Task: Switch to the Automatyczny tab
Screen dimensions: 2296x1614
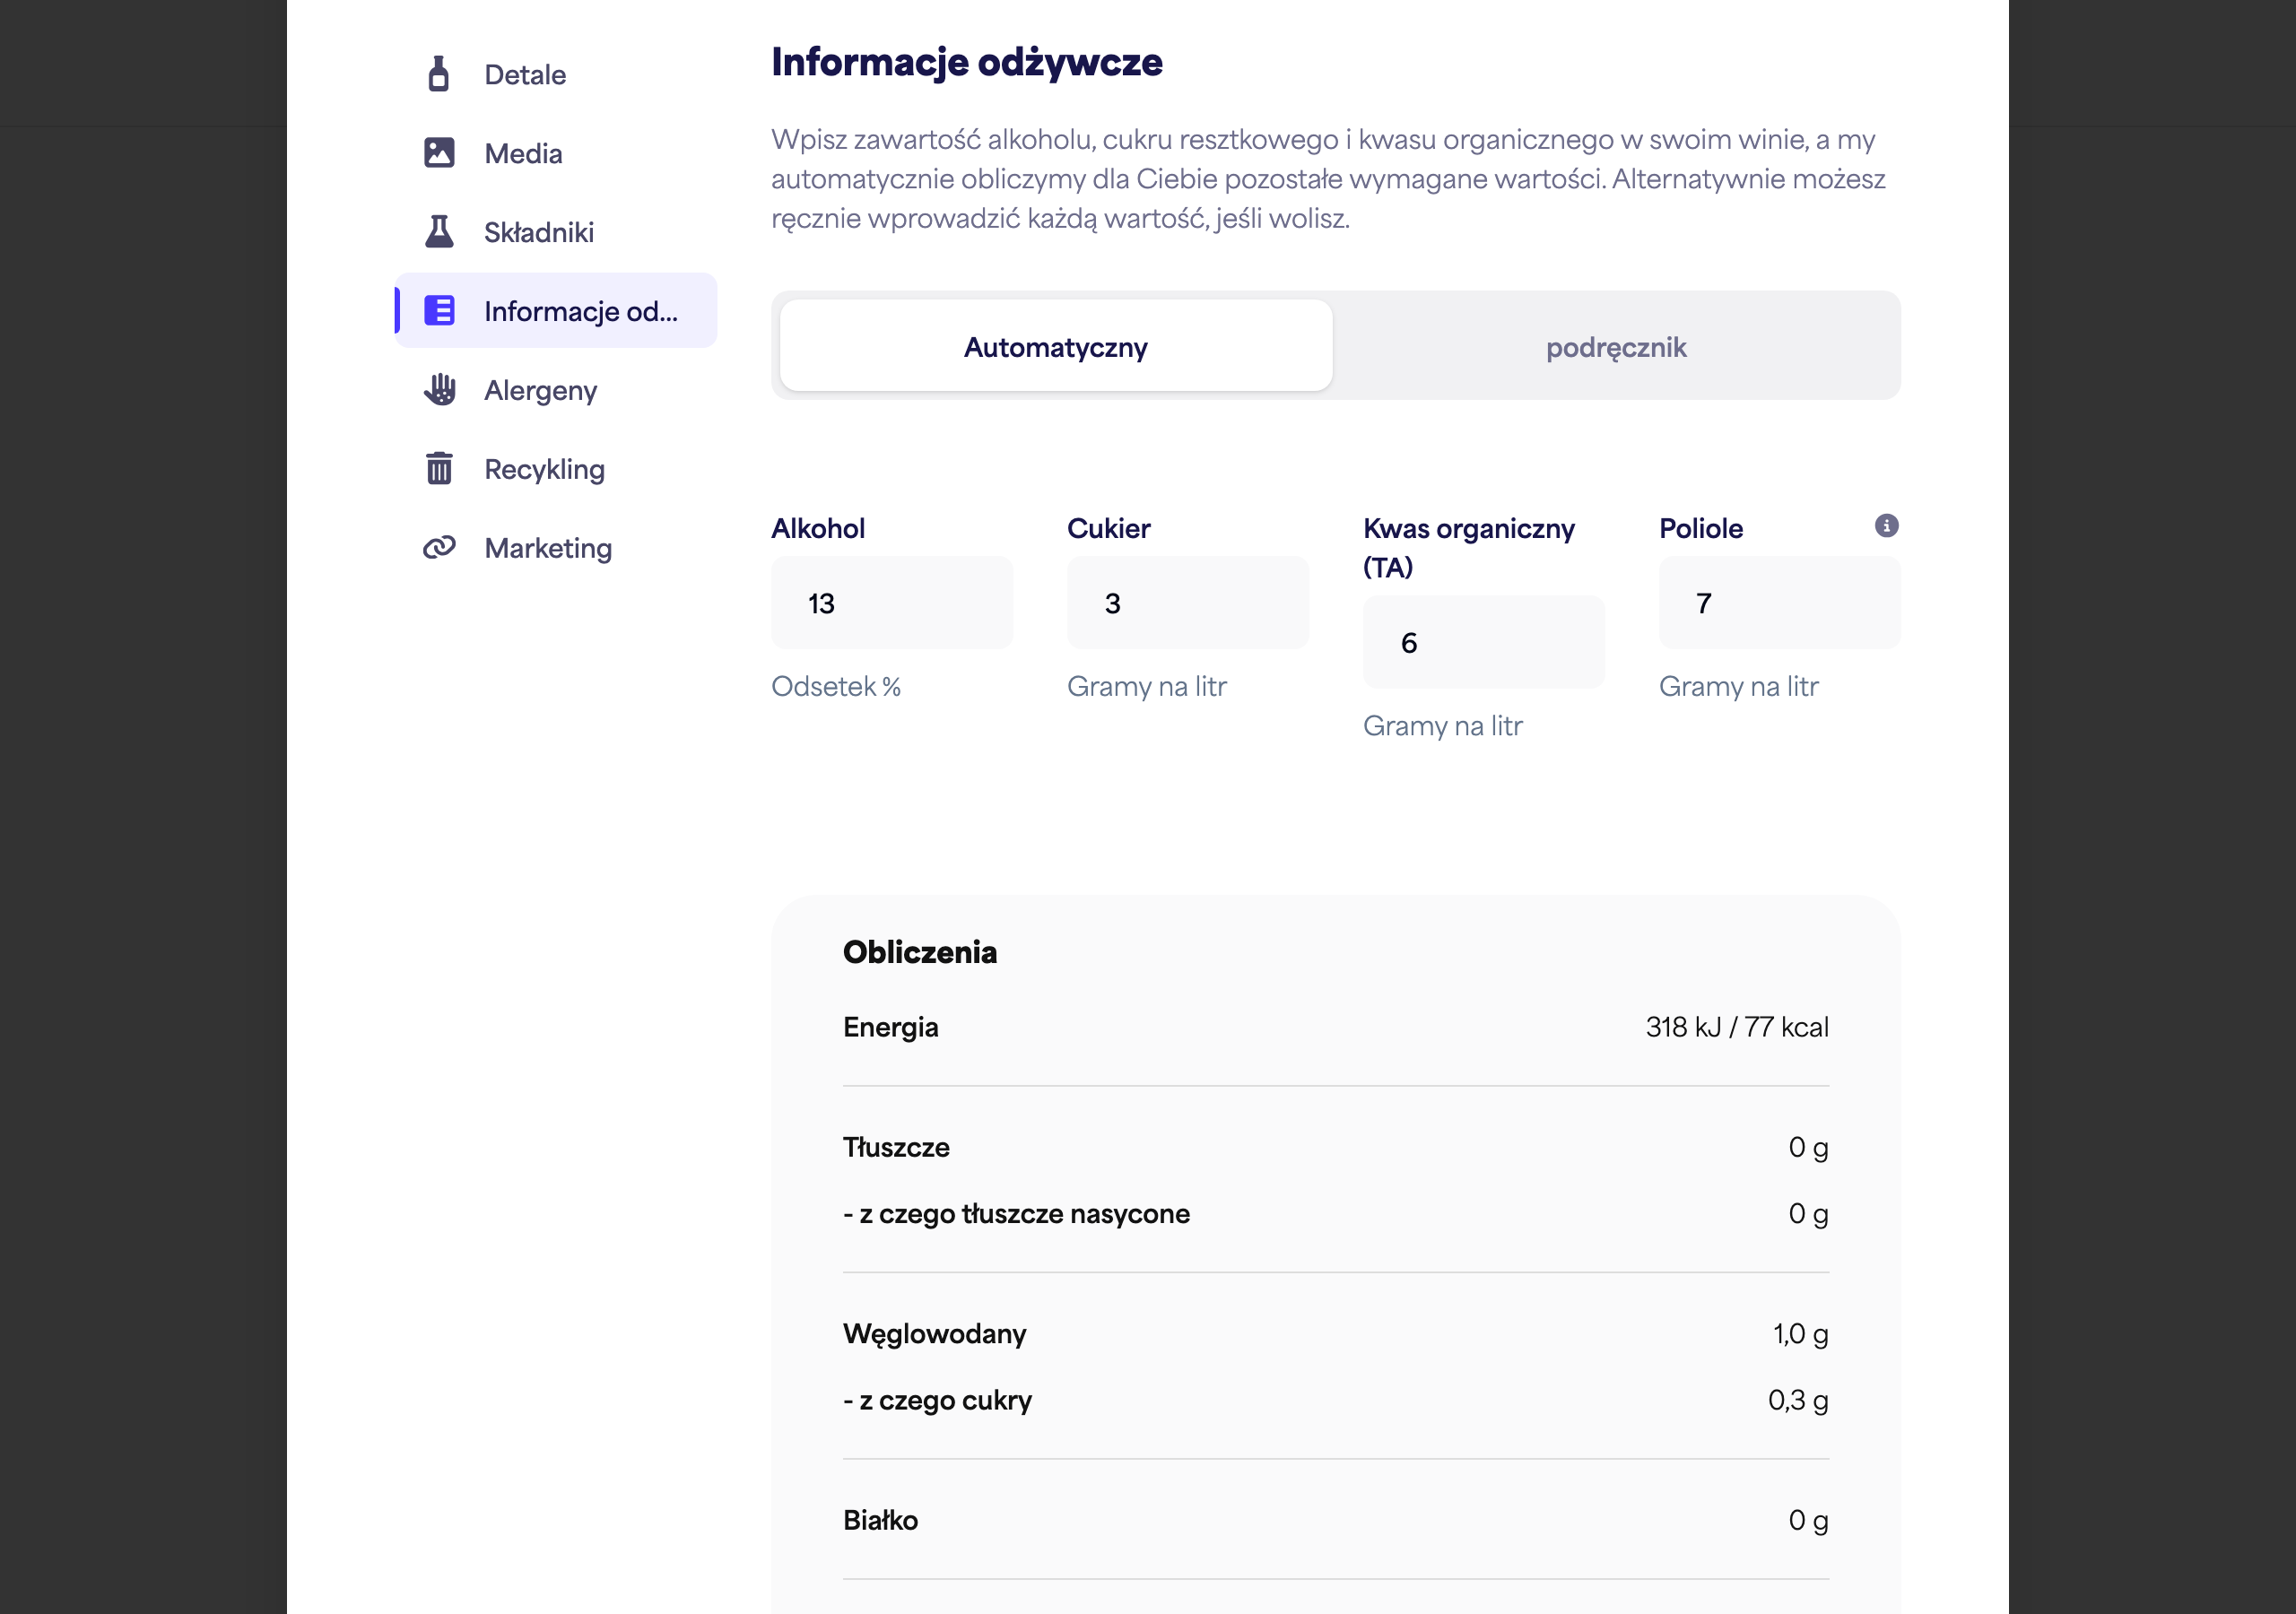Action: click(1056, 346)
